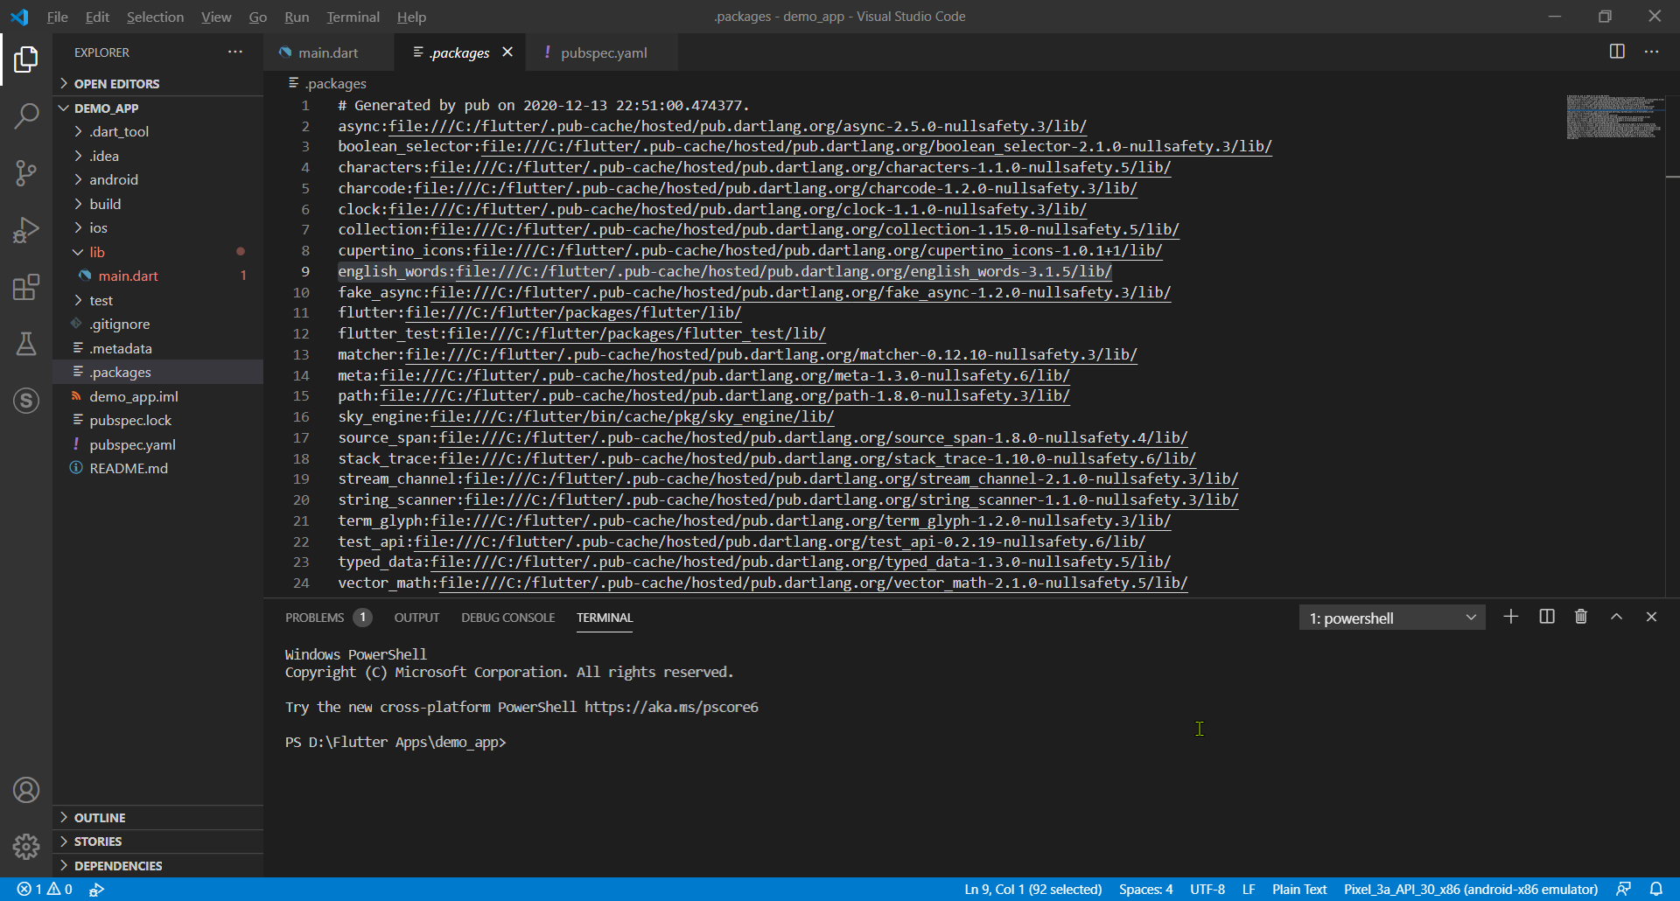
Task: Show the Problems panel tab
Action: [x=328, y=618]
